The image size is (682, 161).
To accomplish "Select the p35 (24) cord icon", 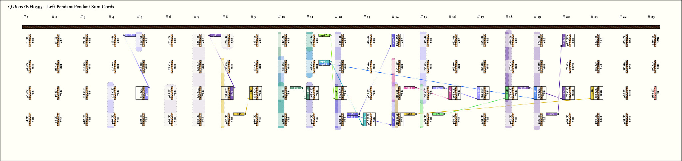I will 257,93.
